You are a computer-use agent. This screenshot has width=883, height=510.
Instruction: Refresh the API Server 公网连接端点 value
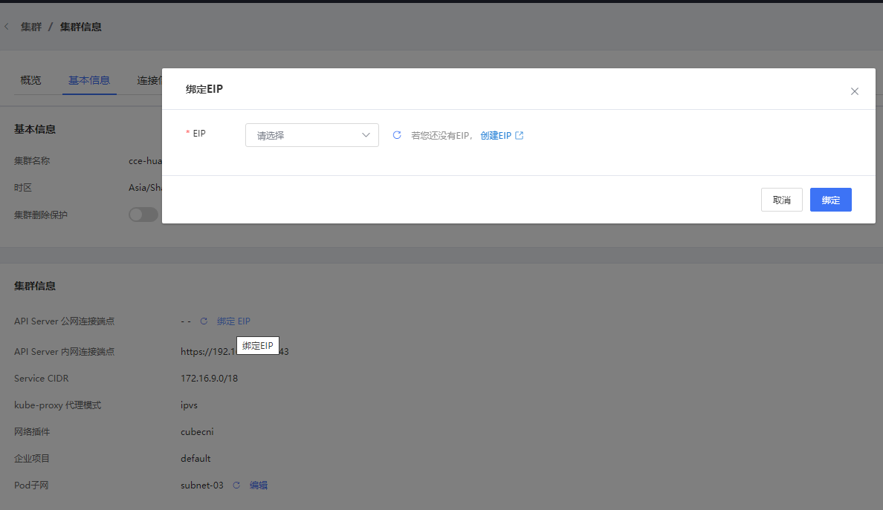tap(204, 321)
